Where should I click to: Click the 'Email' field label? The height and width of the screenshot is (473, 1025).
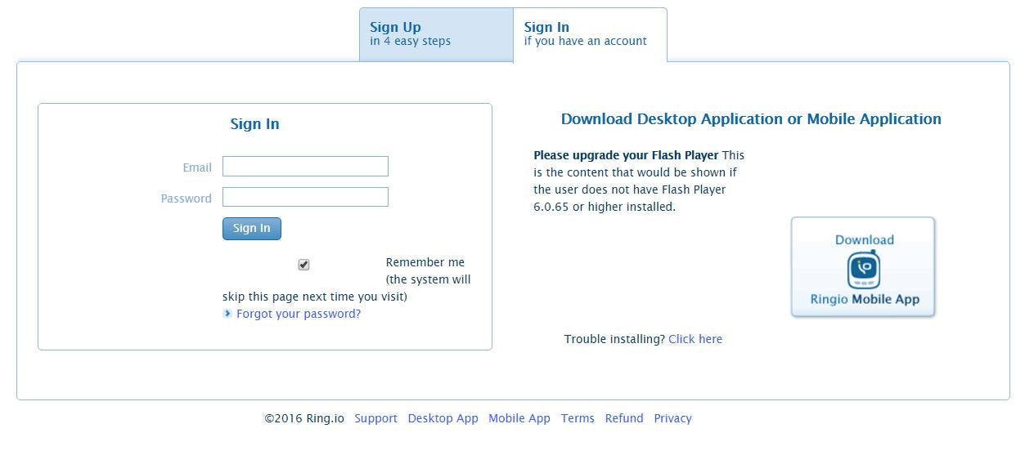[197, 167]
